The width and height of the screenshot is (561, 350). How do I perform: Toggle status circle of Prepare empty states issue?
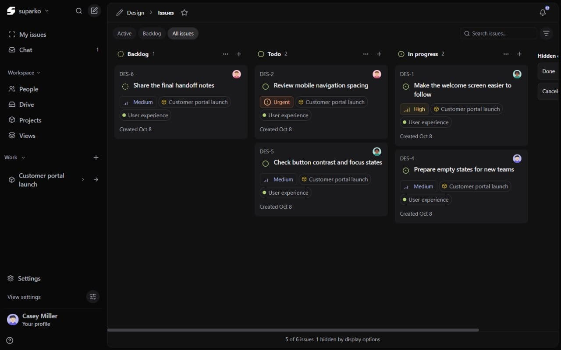point(405,170)
